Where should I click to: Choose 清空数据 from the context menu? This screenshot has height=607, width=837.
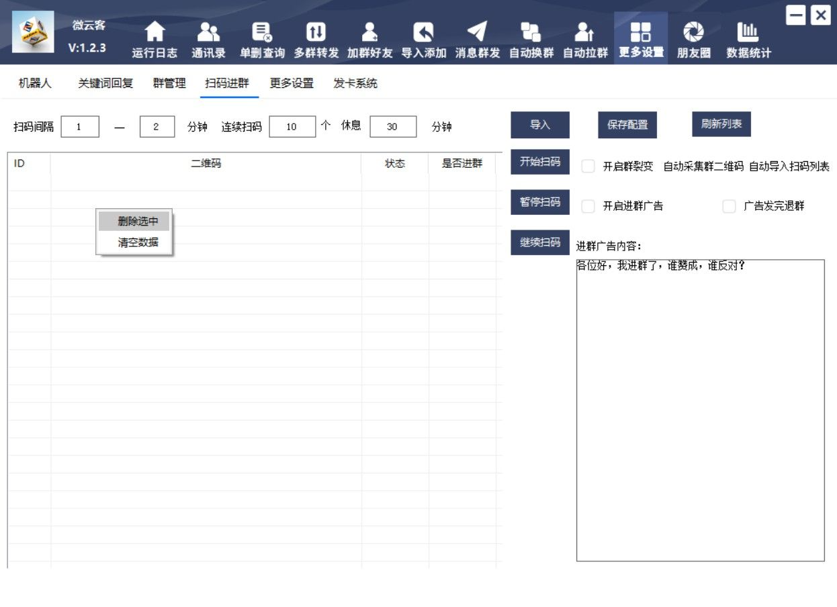click(134, 242)
